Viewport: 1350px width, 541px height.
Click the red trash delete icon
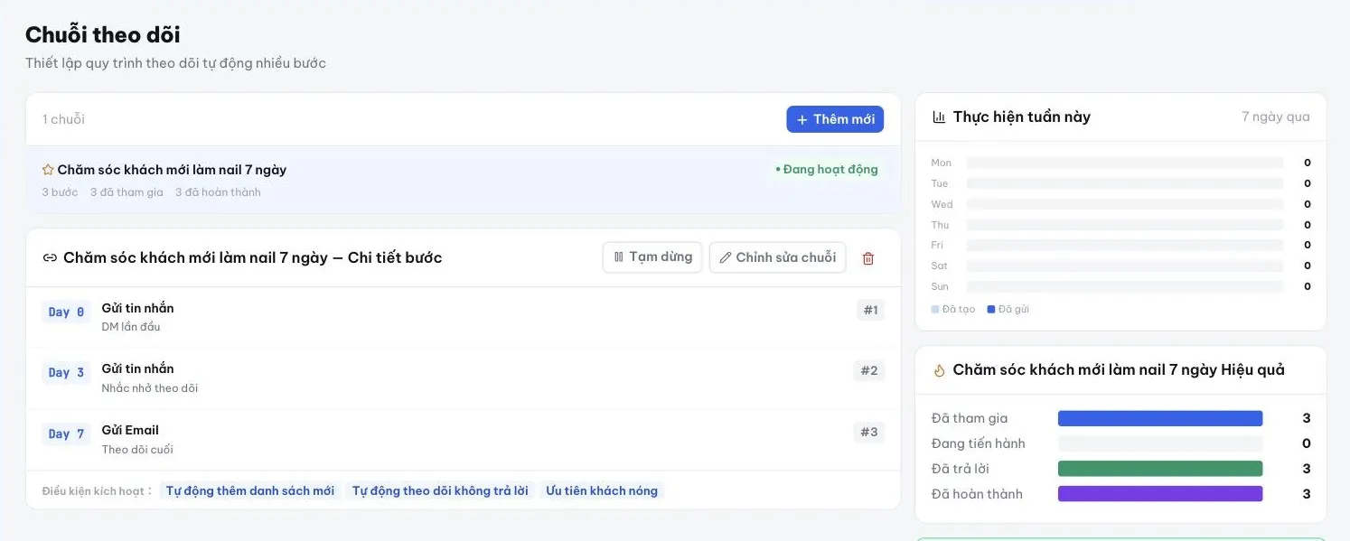pyautogui.click(x=868, y=258)
